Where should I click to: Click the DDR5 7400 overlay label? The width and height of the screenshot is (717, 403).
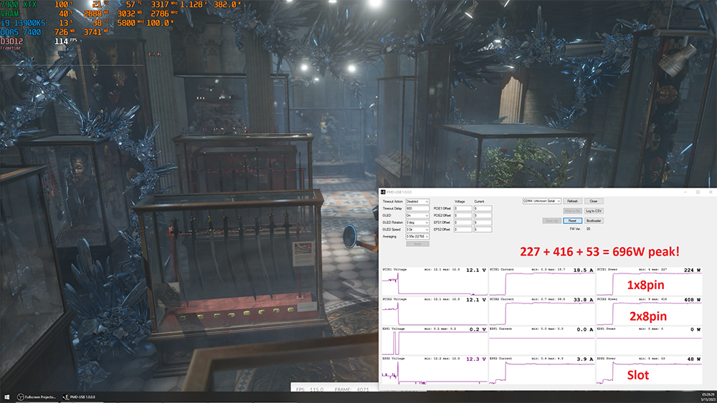tap(21, 32)
